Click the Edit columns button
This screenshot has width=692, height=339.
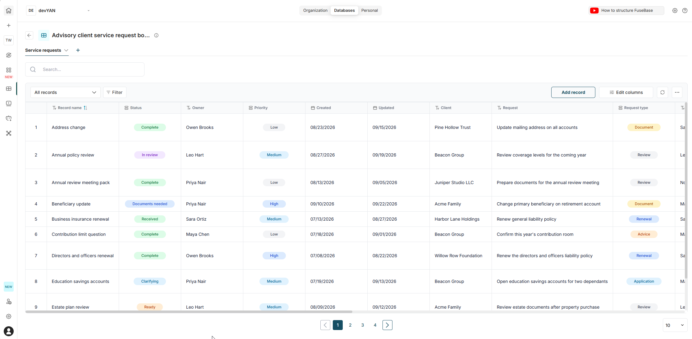626,92
